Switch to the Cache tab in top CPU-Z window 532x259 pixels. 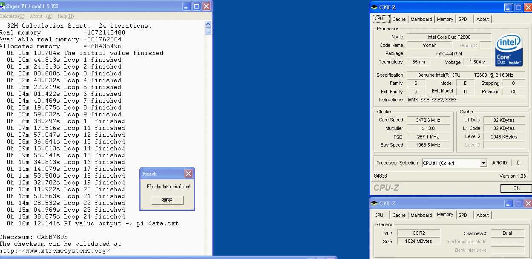(x=399, y=19)
